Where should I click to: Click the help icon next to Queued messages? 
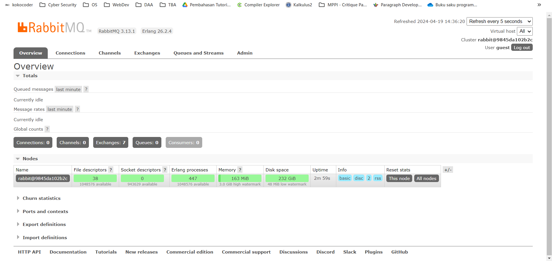[86, 89]
